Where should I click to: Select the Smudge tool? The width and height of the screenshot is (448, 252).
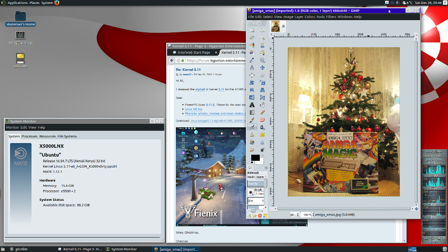click(x=252, y=150)
